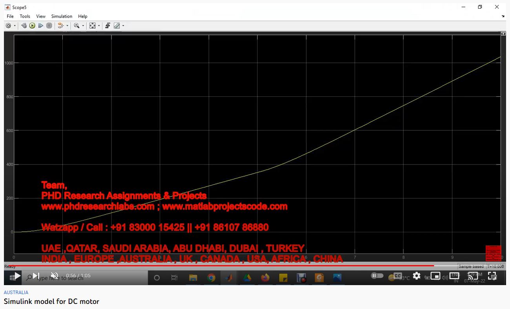Open the Zoom tool dropdown arrow

point(83,26)
